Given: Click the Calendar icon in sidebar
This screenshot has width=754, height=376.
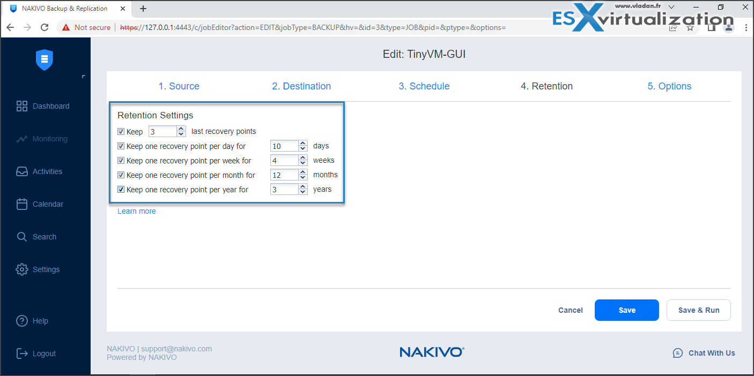Looking at the screenshot, I should pos(22,204).
